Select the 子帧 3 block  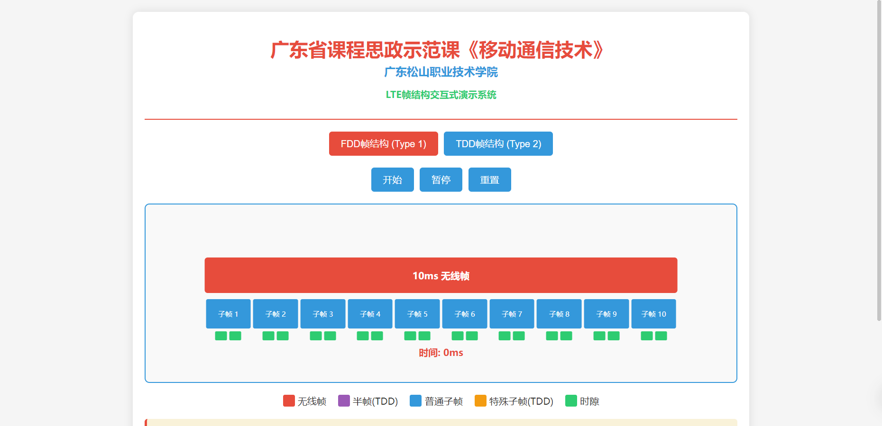pos(323,314)
